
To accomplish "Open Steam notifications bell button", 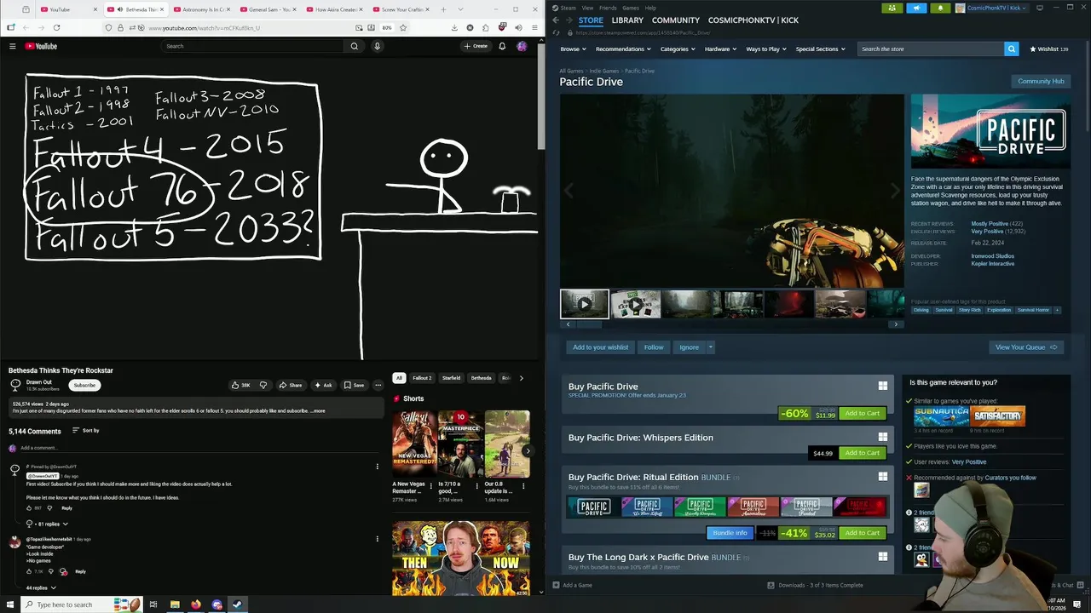I will [940, 8].
